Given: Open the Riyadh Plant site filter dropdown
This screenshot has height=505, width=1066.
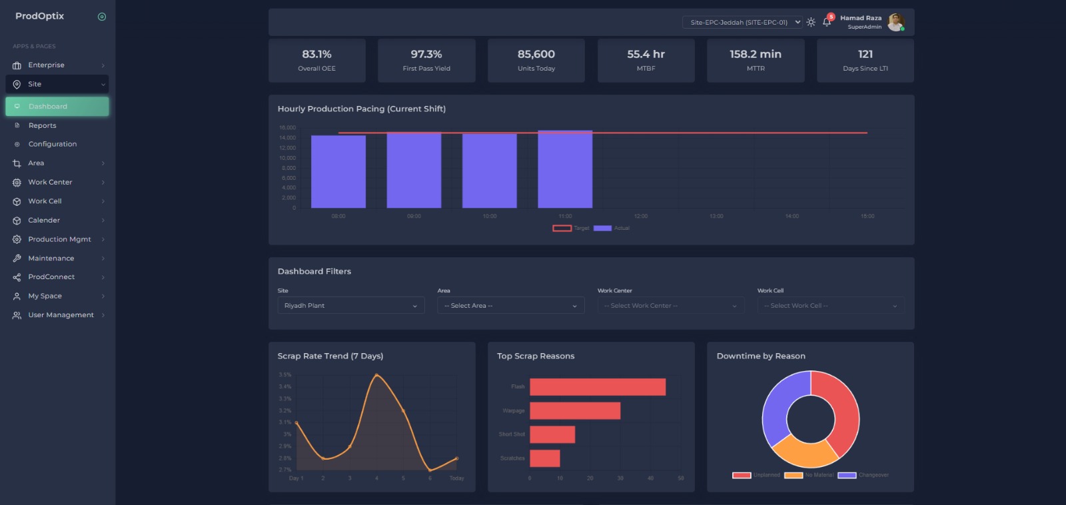Looking at the screenshot, I should point(350,306).
